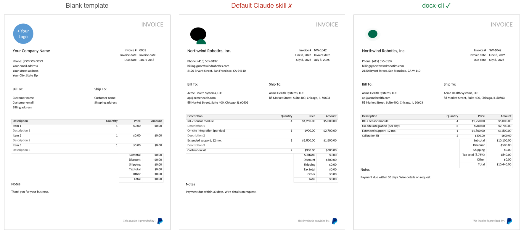The image size is (524, 234).
Task: Click 'Your street address' placeholder
Action: click(x=25, y=71)
